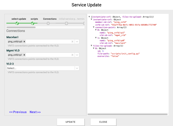Remove ping_cnfd/cp1 tag from Mgmt VLD
This screenshot has width=173, height=126.
(x=24, y=55)
